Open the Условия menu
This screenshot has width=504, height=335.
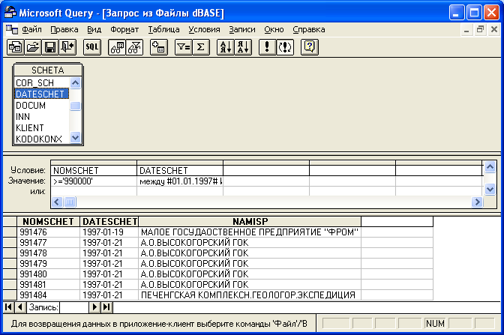click(x=204, y=29)
